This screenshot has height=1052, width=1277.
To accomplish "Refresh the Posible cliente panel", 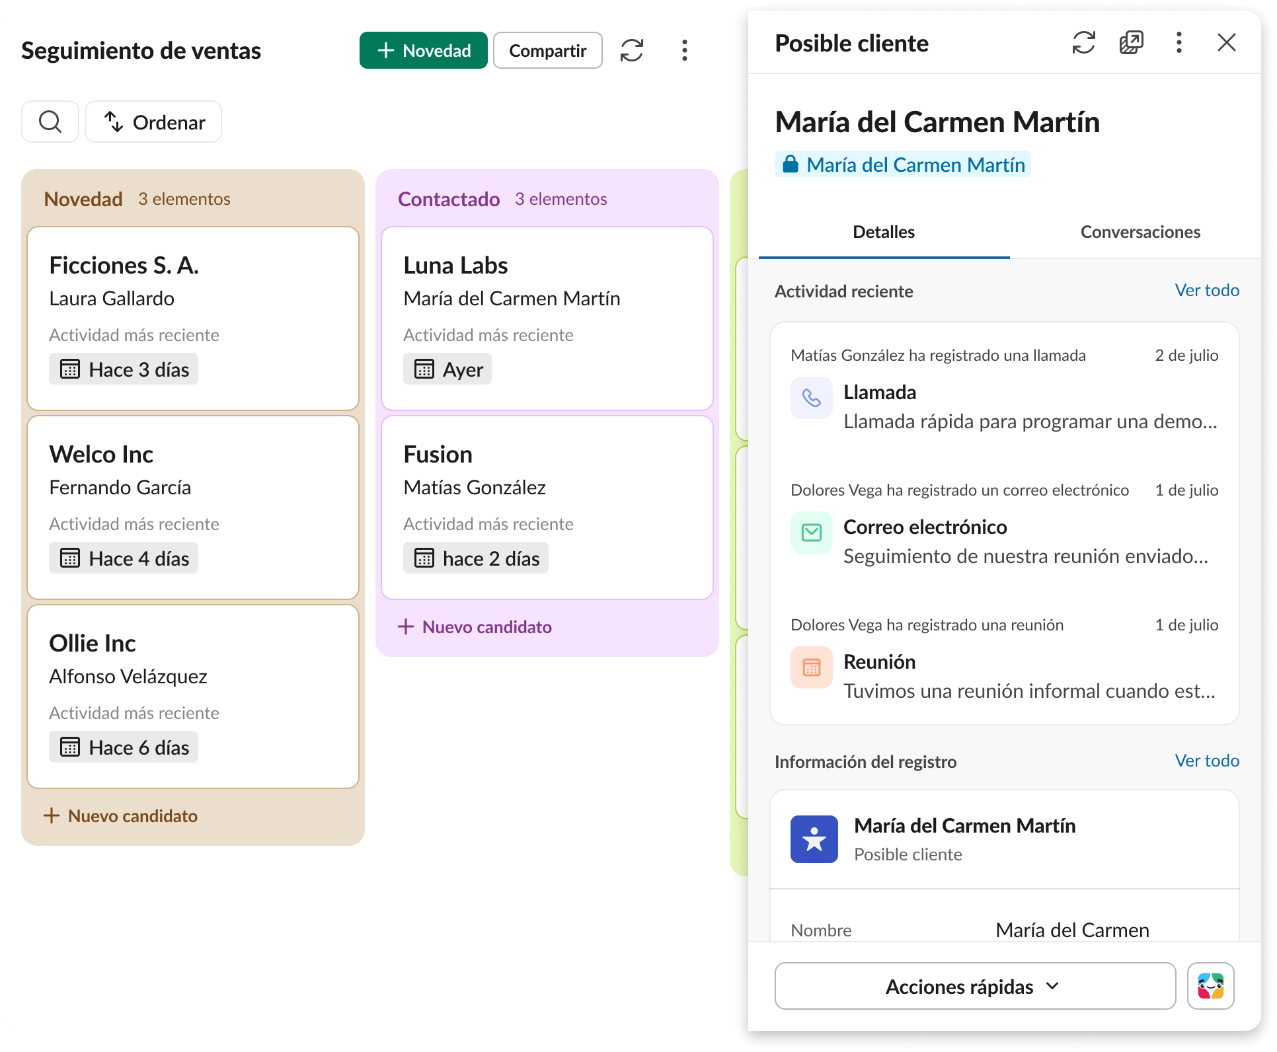I will point(1084,43).
